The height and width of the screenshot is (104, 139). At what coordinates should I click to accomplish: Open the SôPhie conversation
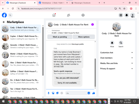point(21,73)
